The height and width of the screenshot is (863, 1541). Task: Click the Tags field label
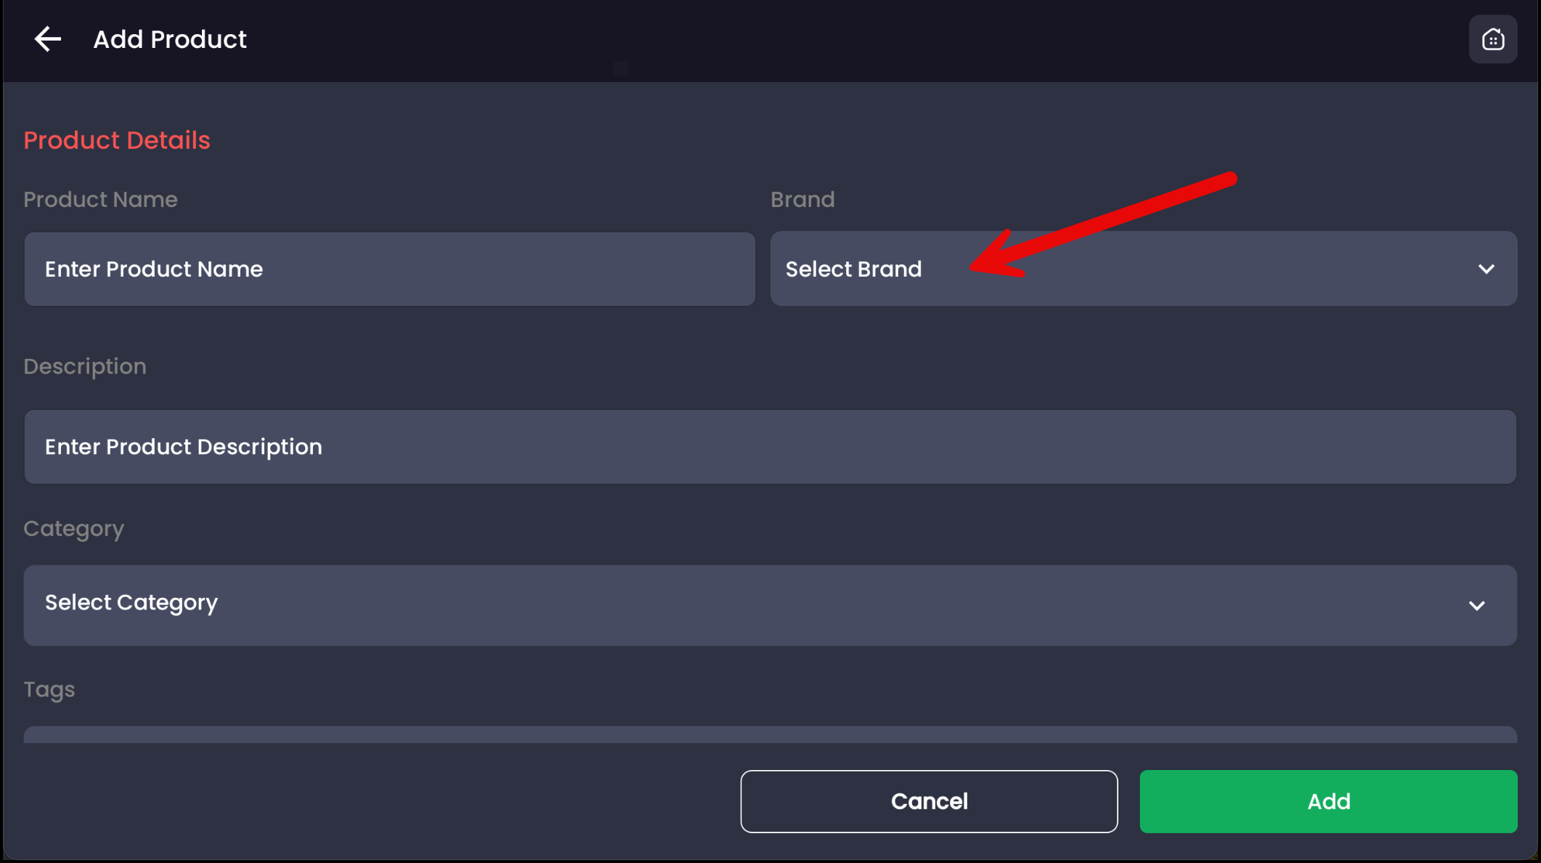(49, 689)
